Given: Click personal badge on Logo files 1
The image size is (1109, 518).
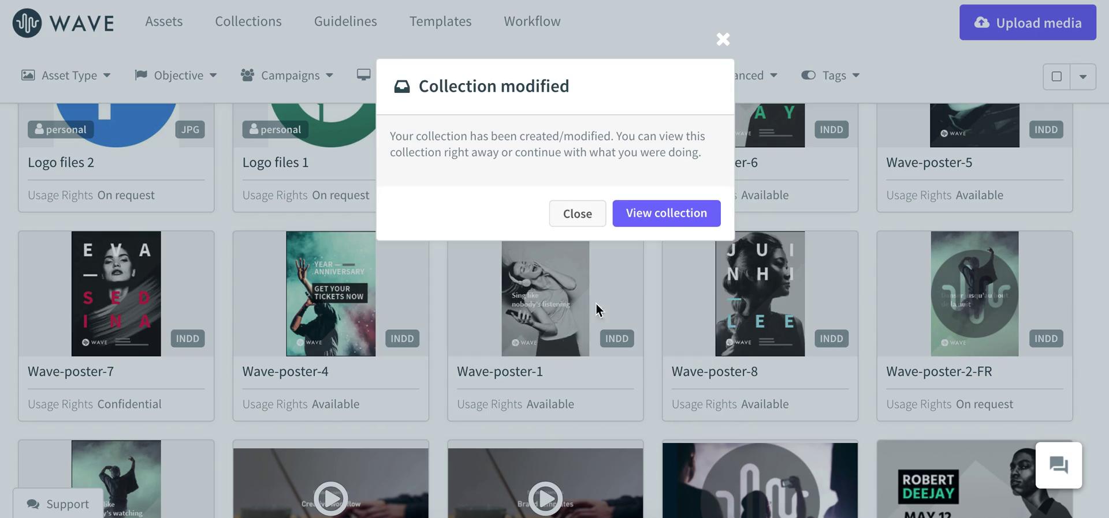Looking at the screenshot, I should (275, 129).
